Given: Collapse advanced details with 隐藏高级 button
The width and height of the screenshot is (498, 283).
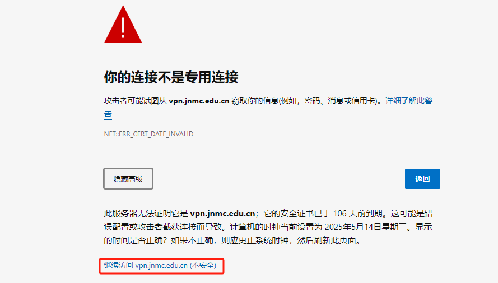Looking at the screenshot, I should point(128,179).
